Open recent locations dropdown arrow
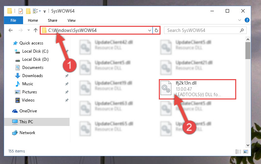Screen dimensions: 261x164 (29, 30)
